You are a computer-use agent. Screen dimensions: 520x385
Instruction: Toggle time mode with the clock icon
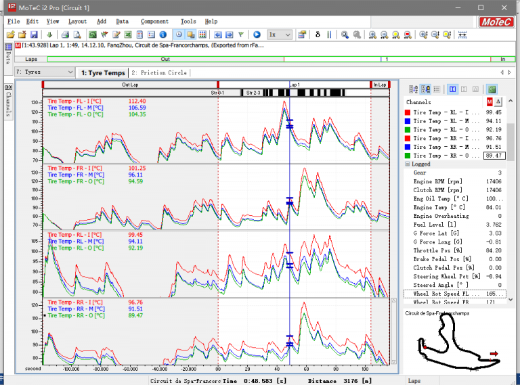click(x=179, y=35)
